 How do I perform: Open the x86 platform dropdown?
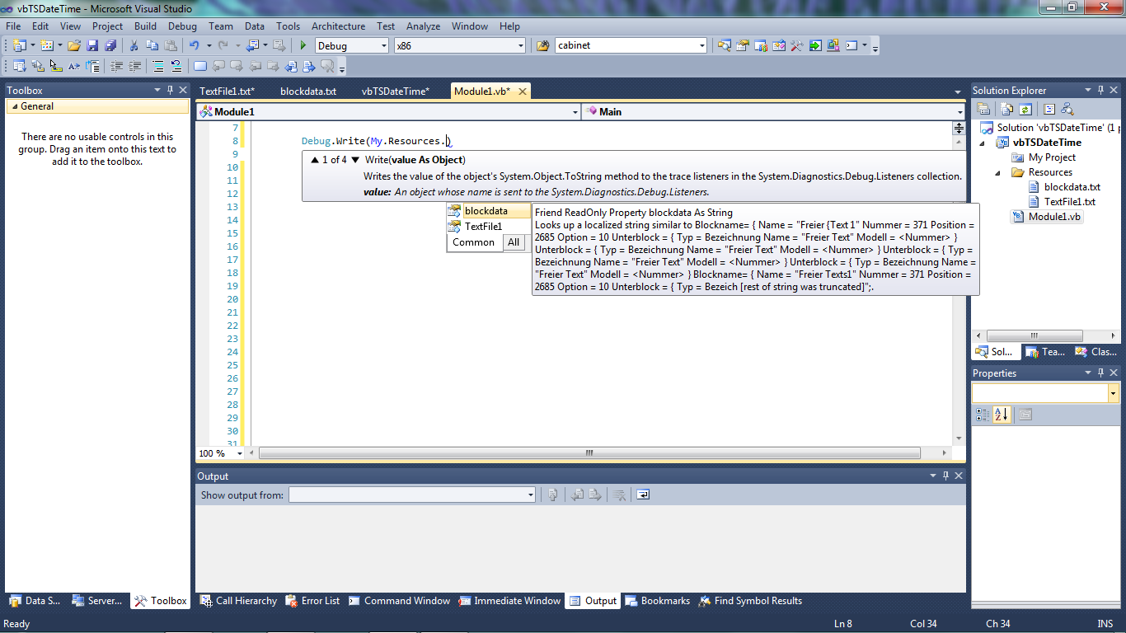(x=459, y=46)
